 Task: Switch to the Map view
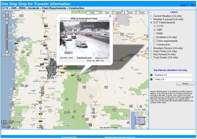pyautogui.click(x=107, y=13)
